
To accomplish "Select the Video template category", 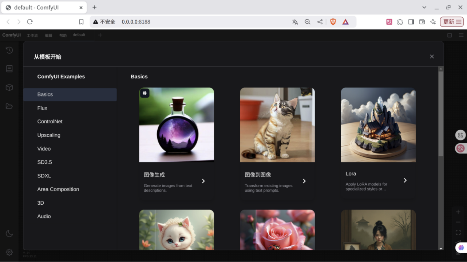I will [x=70, y=149].
